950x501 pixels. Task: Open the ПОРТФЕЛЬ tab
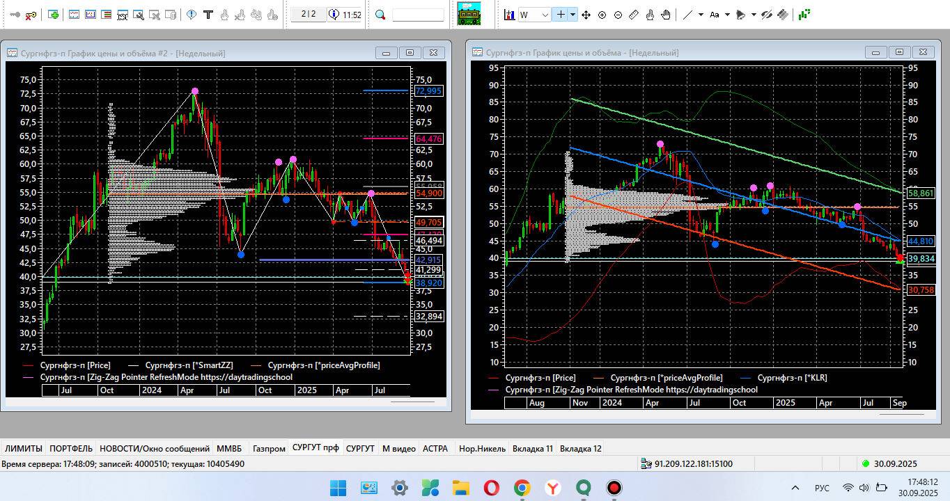71,449
